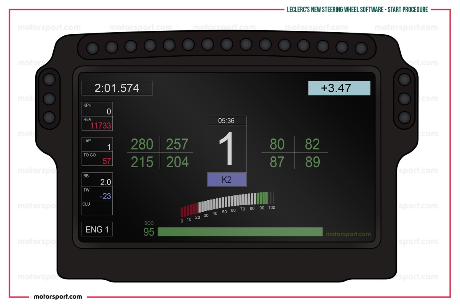Click the Leclerc steering wheel software title

(357, 10)
